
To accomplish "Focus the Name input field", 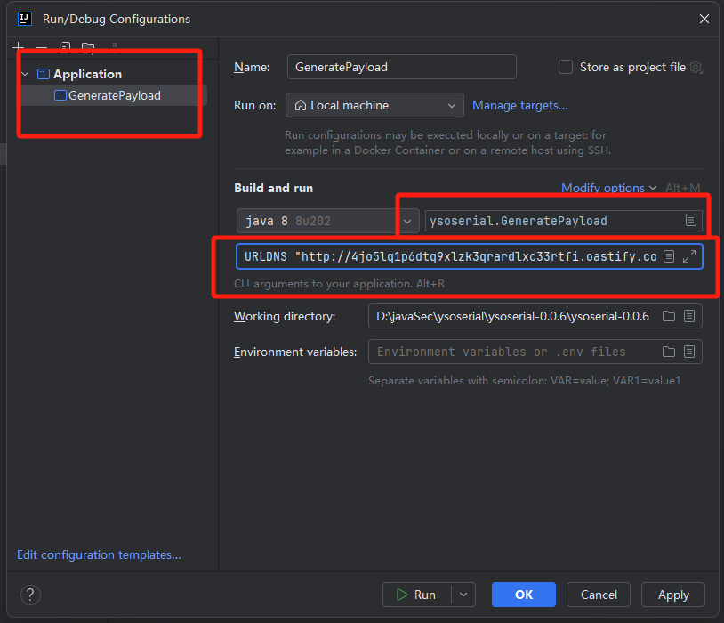I will [x=402, y=67].
